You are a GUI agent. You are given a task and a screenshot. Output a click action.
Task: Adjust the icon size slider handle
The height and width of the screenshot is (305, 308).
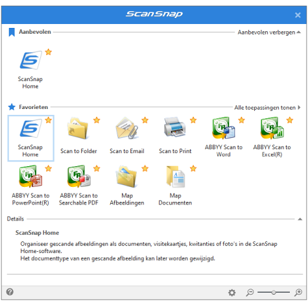[274, 292]
